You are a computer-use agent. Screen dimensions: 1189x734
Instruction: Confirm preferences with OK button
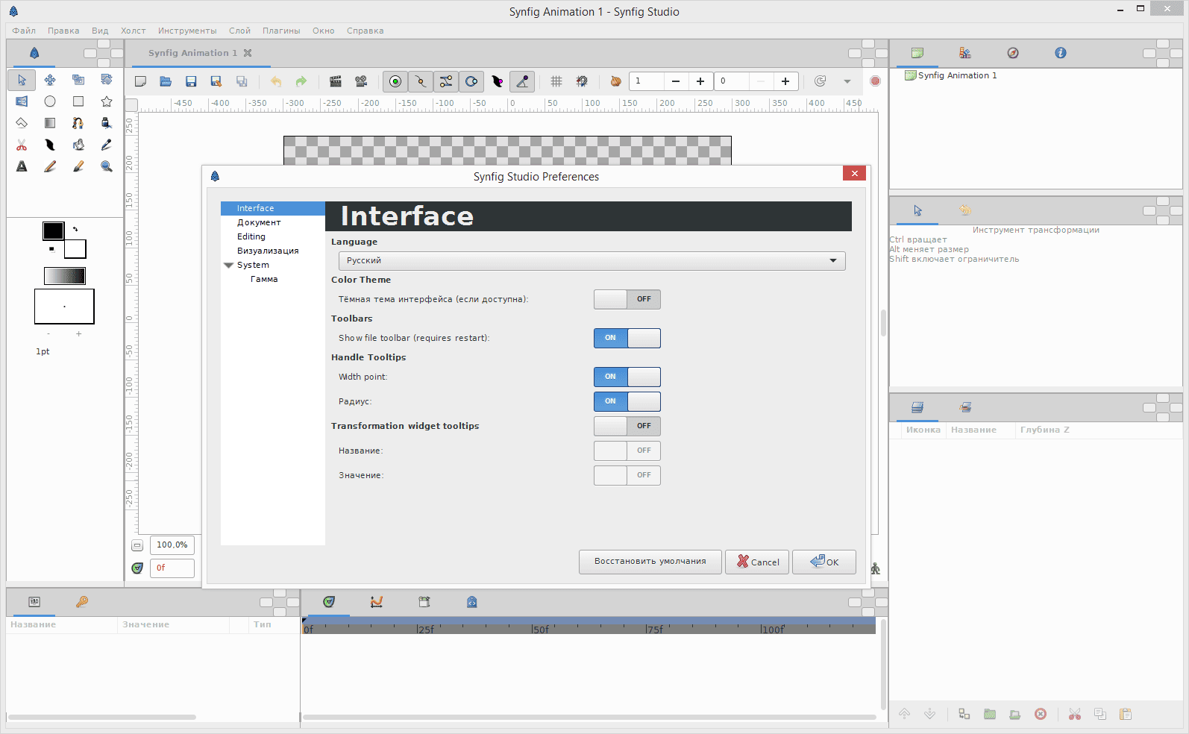[824, 562]
